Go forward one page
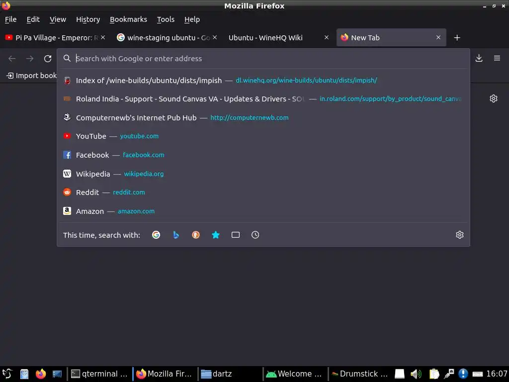 coord(30,59)
